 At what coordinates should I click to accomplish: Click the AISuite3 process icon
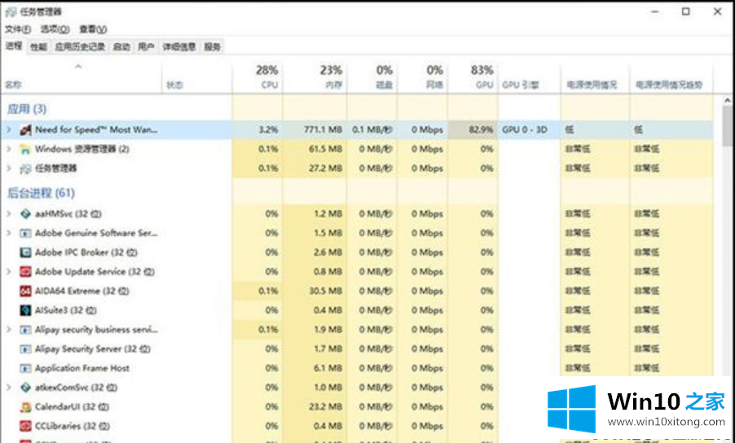coord(25,310)
